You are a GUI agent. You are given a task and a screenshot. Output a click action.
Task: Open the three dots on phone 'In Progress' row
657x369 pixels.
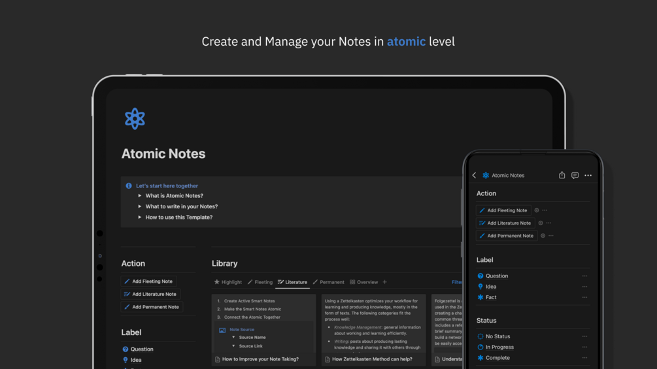[584, 347]
